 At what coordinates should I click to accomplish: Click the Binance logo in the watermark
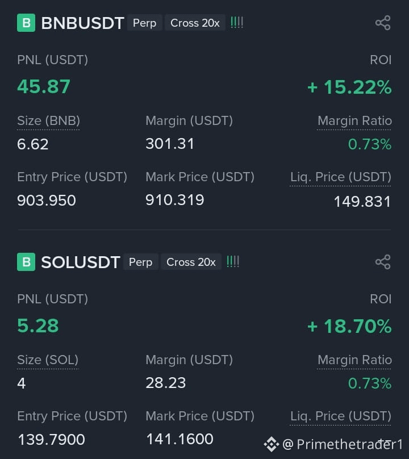(272, 444)
